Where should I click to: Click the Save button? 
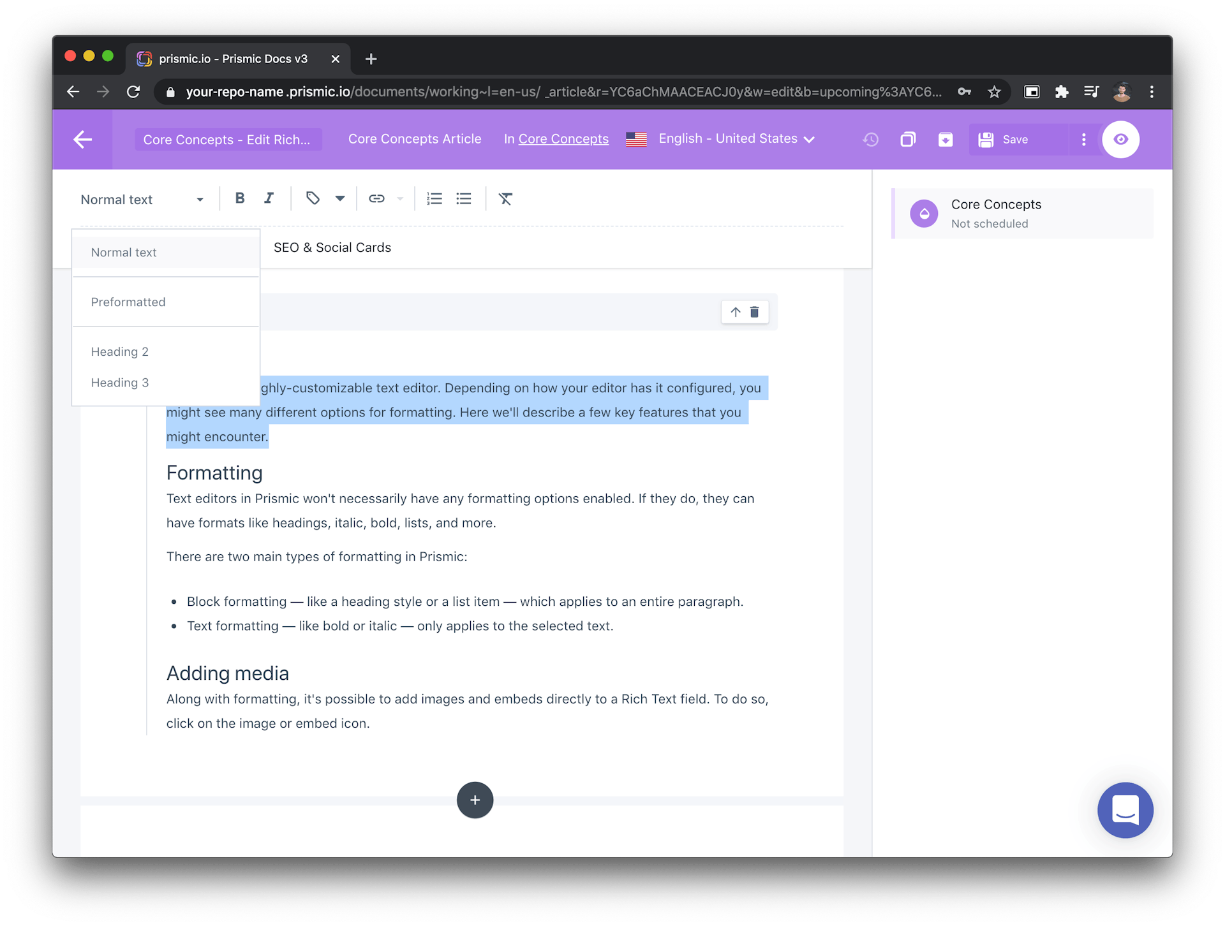pyautogui.click(x=1005, y=139)
